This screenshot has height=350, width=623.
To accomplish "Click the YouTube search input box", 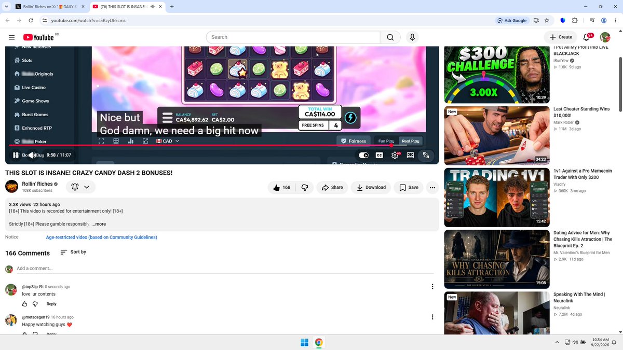I will click(293, 37).
